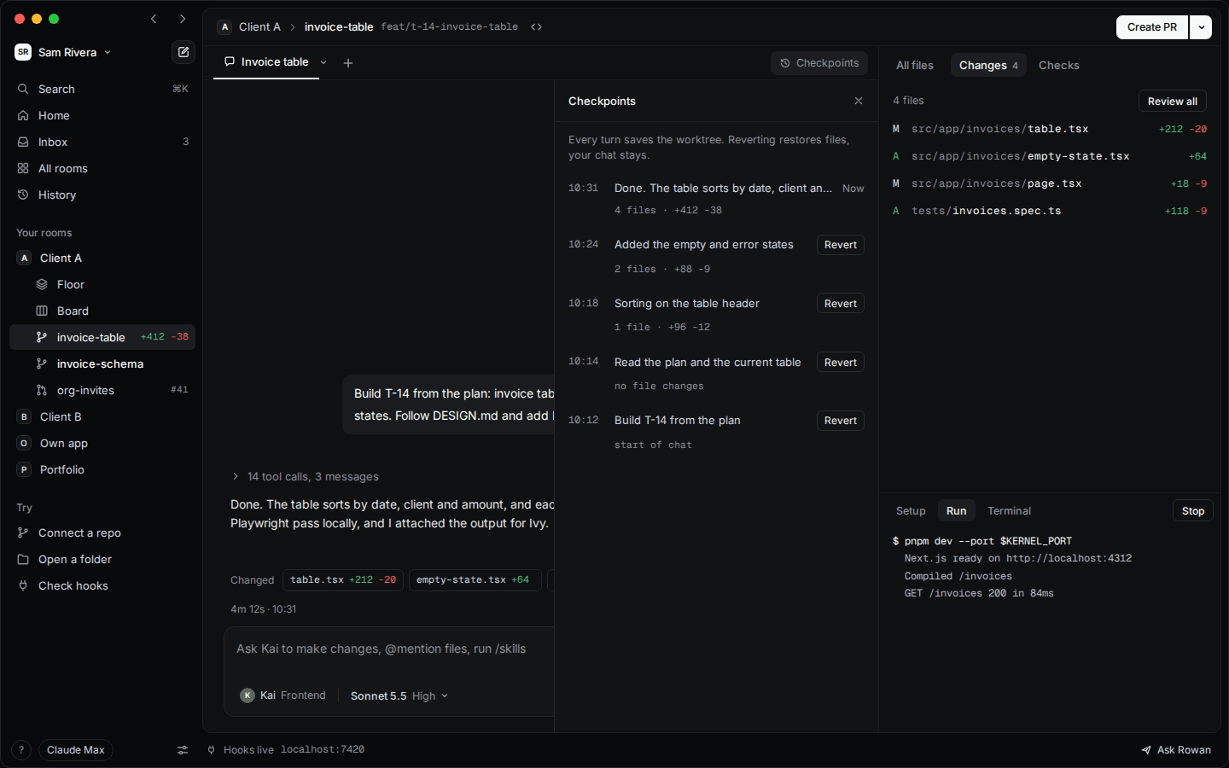The width and height of the screenshot is (1229, 768).
Task: Open the Sam Rivera account dropdown
Action: click(64, 52)
